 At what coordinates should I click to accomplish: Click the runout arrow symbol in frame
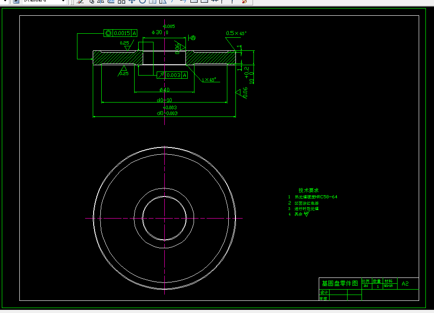tap(161, 75)
